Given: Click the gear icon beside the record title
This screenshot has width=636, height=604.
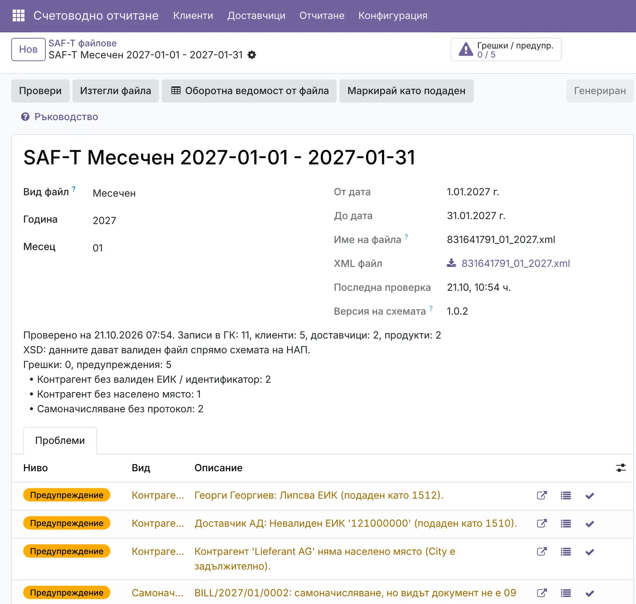Looking at the screenshot, I should [x=252, y=55].
